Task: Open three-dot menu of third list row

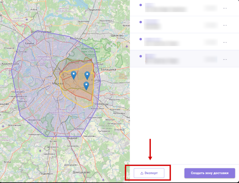Action: pos(225,42)
